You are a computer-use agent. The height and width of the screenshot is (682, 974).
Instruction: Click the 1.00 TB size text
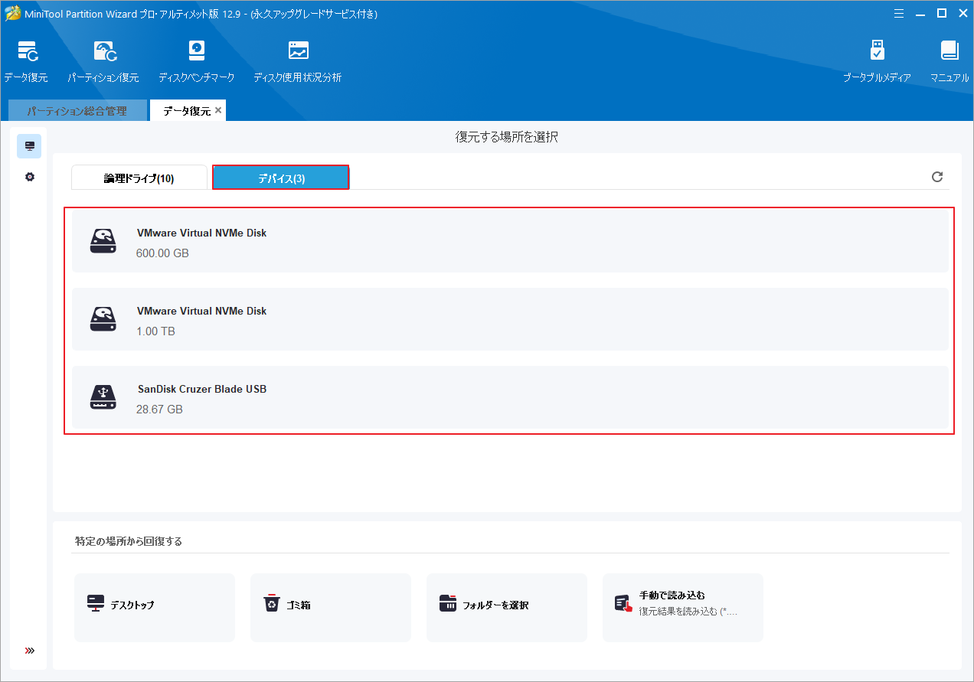[155, 331]
